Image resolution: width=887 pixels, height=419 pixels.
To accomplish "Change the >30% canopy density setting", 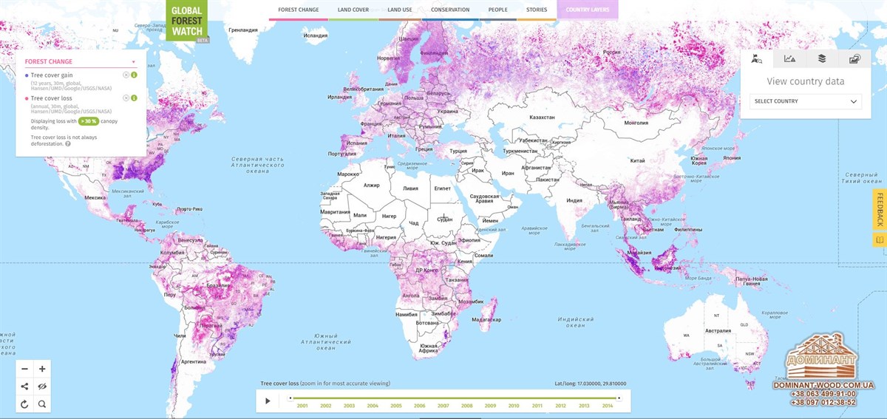I will (x=89, y=121).
